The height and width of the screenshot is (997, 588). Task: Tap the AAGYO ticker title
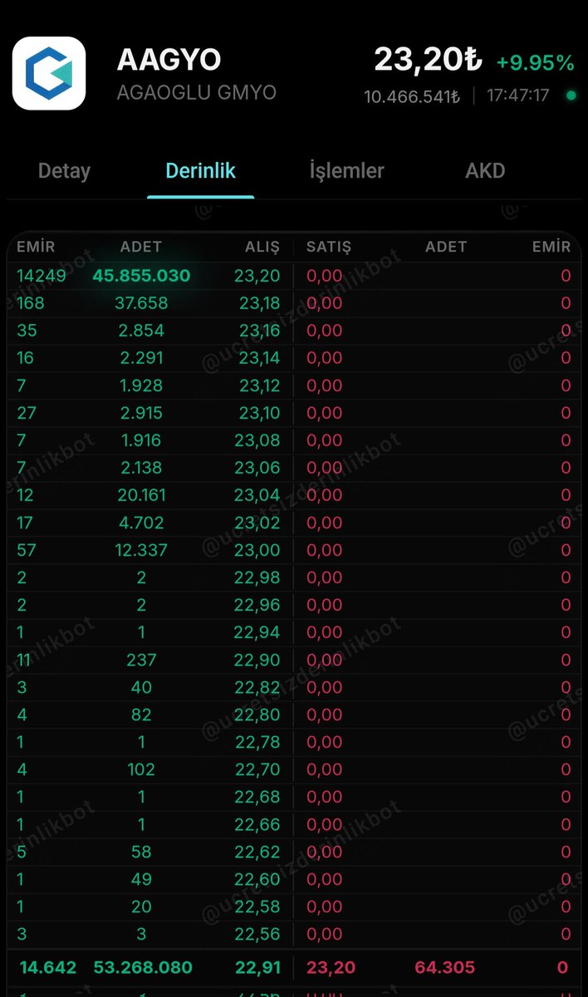[x=169, y=60]
